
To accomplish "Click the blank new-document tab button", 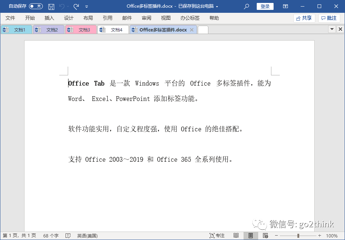I will (x=203, y=30).
